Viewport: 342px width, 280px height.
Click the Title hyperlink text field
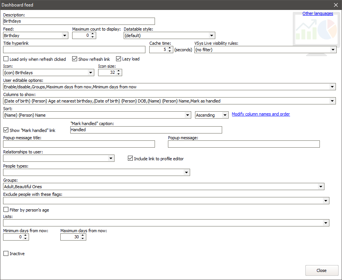point(74,50)
